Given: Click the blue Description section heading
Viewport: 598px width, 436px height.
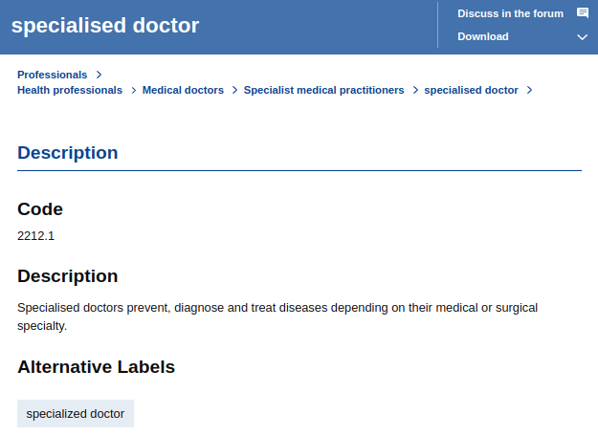Looking at the screenshot, I should (68, 153).
